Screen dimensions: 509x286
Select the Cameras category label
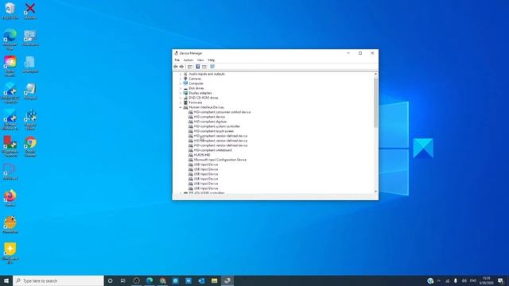tap(195, 79)
